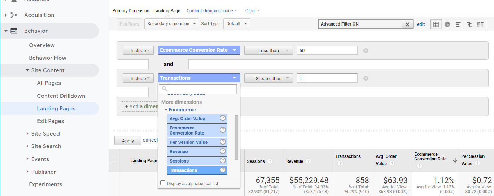
Task: Tick the select-all checkbox in table header
Action: [114, 161]
